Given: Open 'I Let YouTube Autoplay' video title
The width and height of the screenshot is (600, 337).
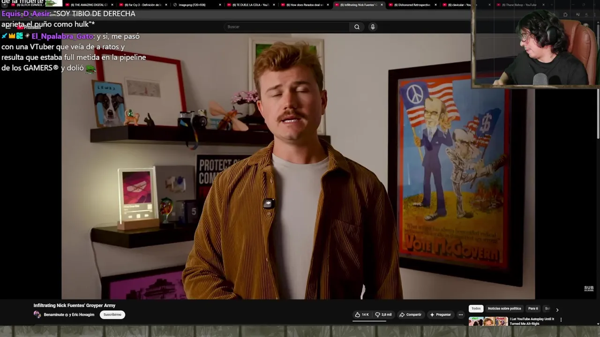Looking at the screenshot, I should (x=532, y=321).
